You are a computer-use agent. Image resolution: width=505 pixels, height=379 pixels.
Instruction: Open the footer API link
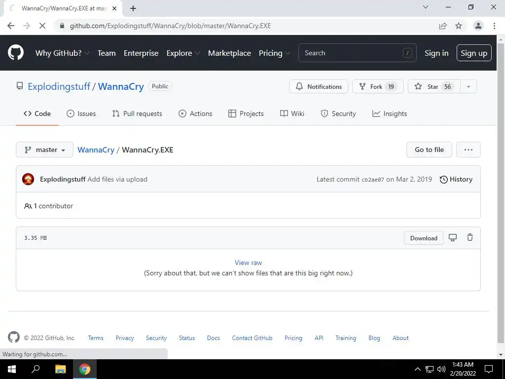click(x=319, y=338)
